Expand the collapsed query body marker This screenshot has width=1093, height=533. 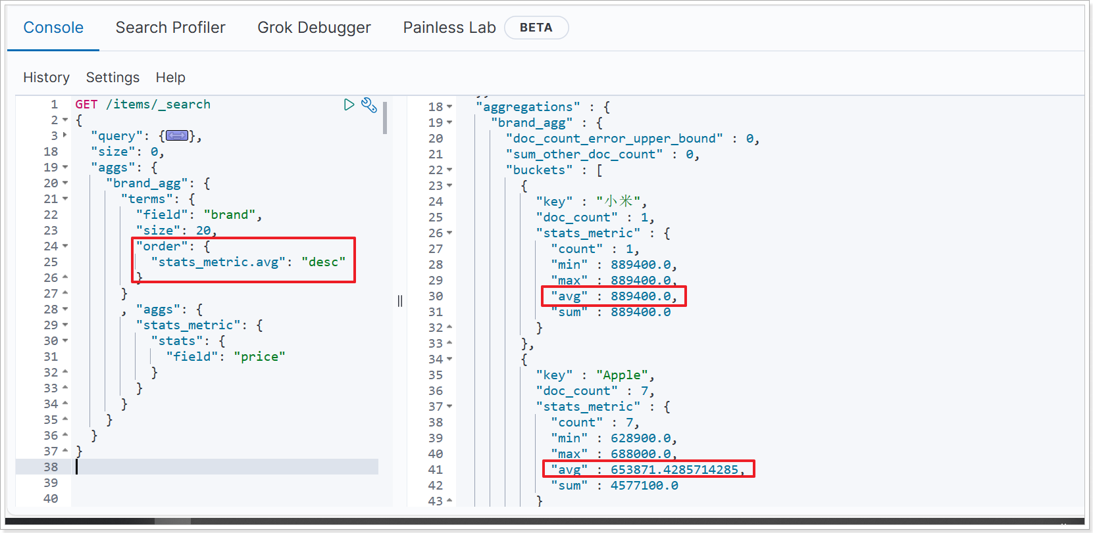tap(177, 135)
